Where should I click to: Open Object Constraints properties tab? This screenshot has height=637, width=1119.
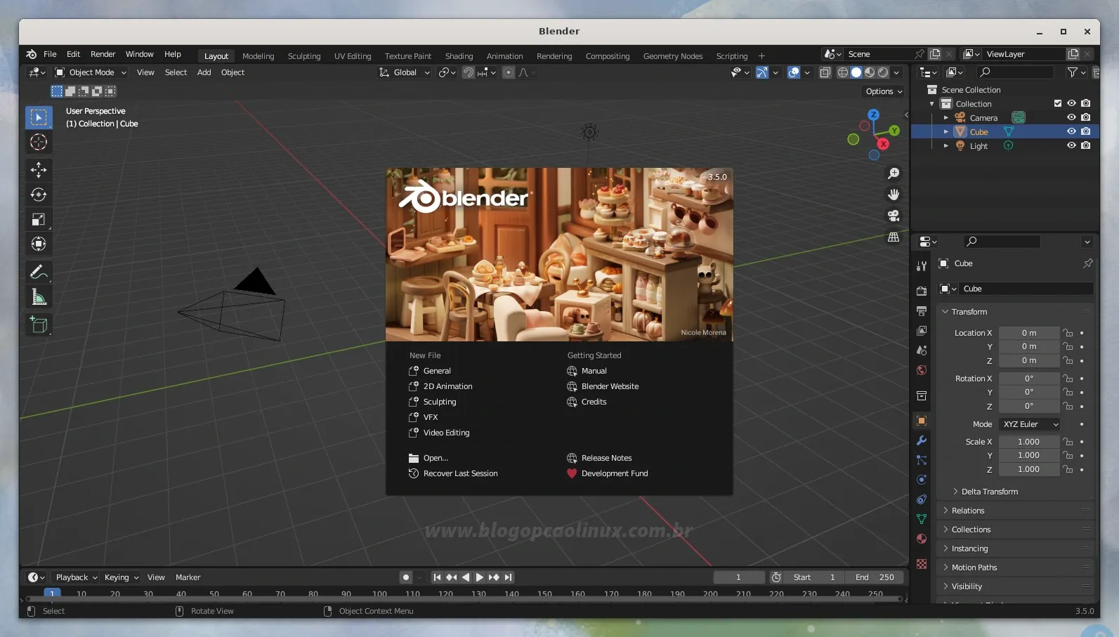click(x=922, y=499)
